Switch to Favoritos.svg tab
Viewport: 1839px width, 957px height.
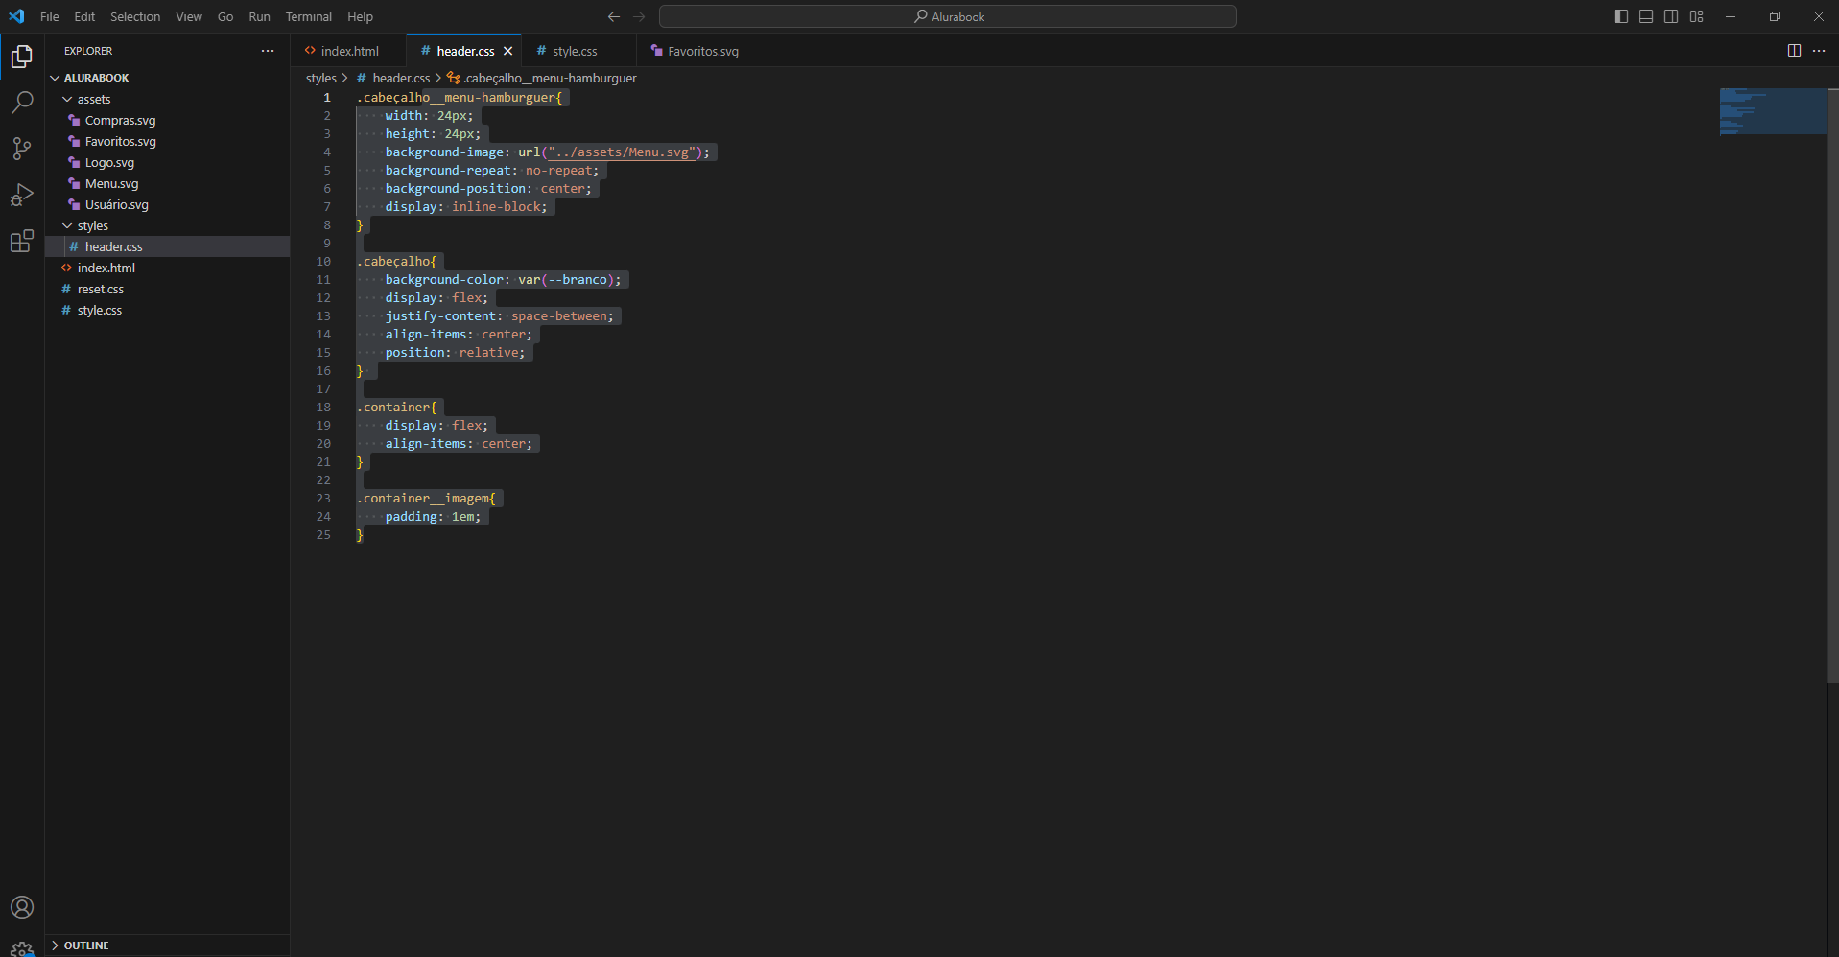(702, 51)
